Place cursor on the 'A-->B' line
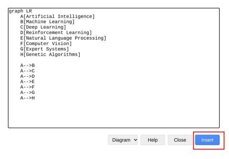Viewport: 229px width, 159px height. coord(28,65)
